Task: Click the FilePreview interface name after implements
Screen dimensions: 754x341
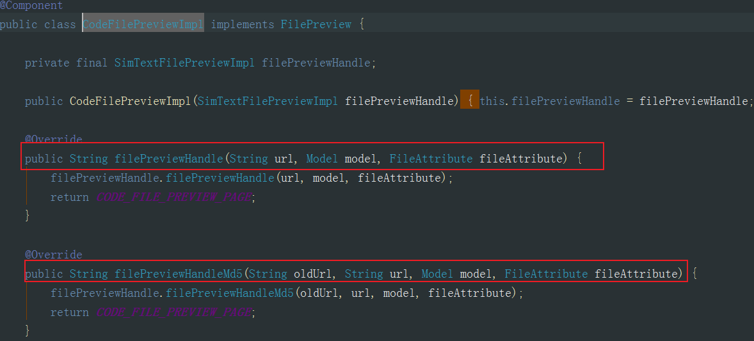Action: pos(316,24)
